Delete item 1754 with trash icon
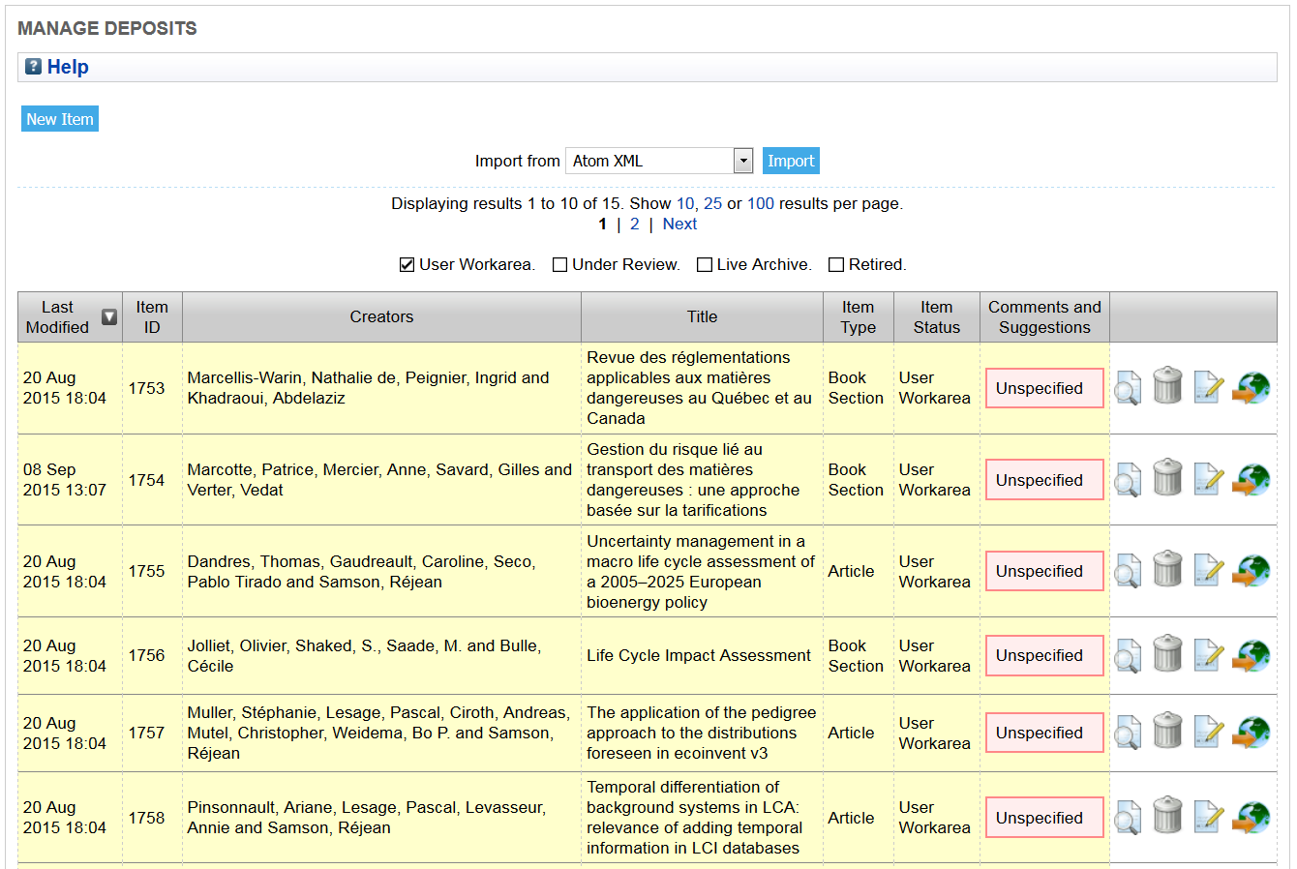This screenshot has width=1297, height=869. tap(1167, 478)
